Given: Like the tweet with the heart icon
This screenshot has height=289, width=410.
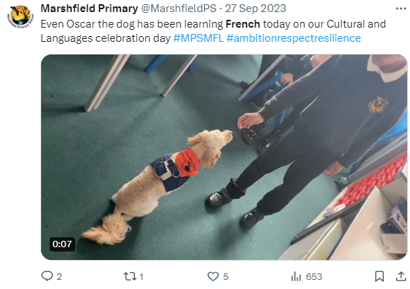Looking at the screenshot, I should coord(213,276).
